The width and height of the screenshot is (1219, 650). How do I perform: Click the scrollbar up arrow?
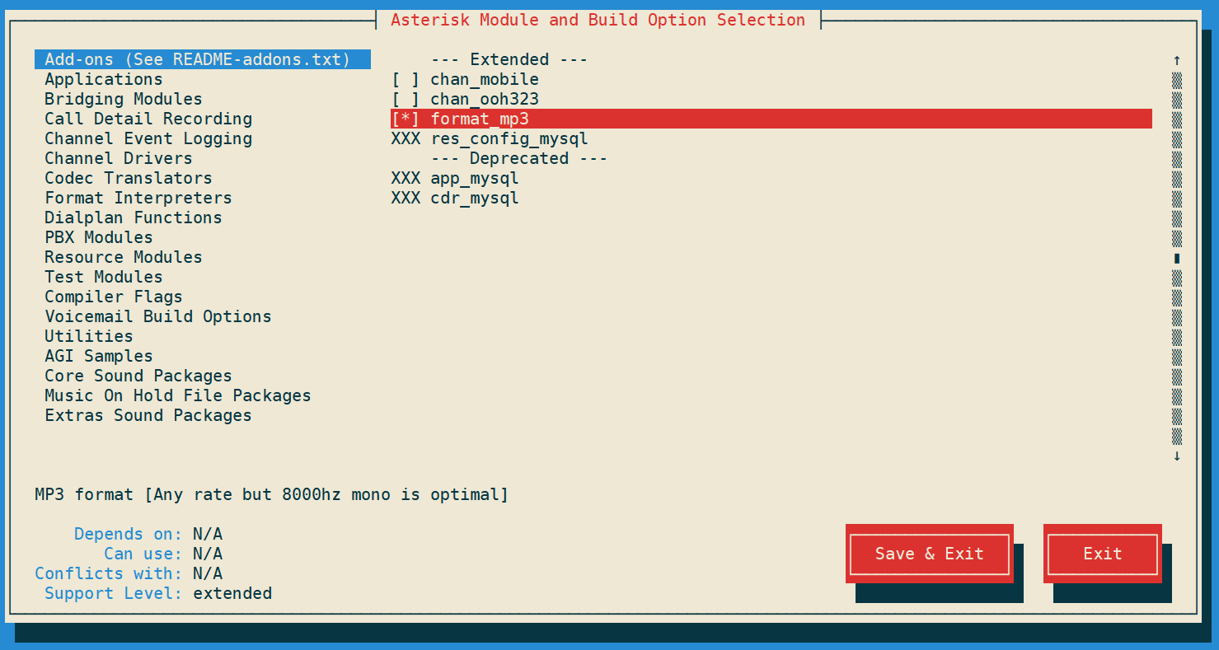coord(1177,59)
